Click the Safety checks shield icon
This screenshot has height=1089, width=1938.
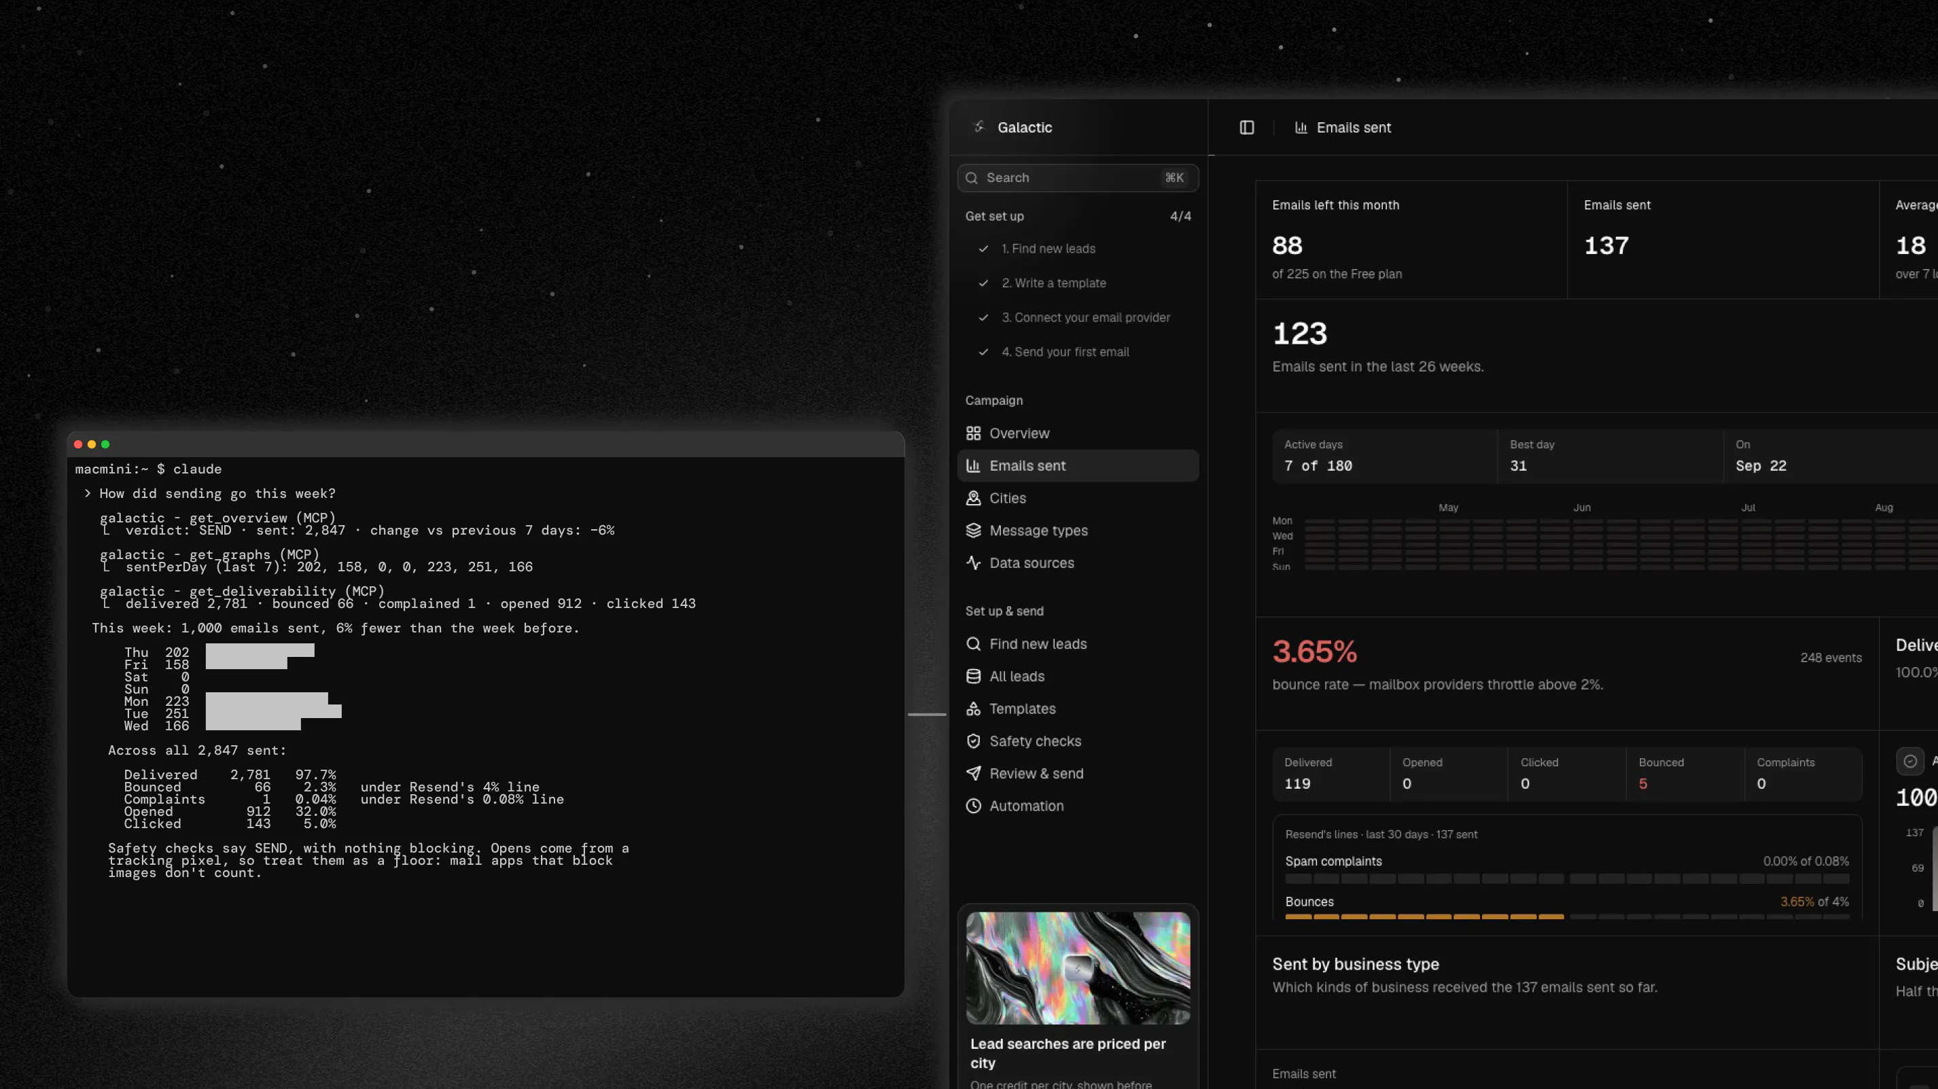coord(973,740)
